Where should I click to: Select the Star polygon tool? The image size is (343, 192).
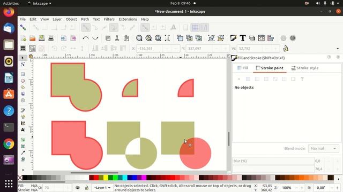pos(23,87)
